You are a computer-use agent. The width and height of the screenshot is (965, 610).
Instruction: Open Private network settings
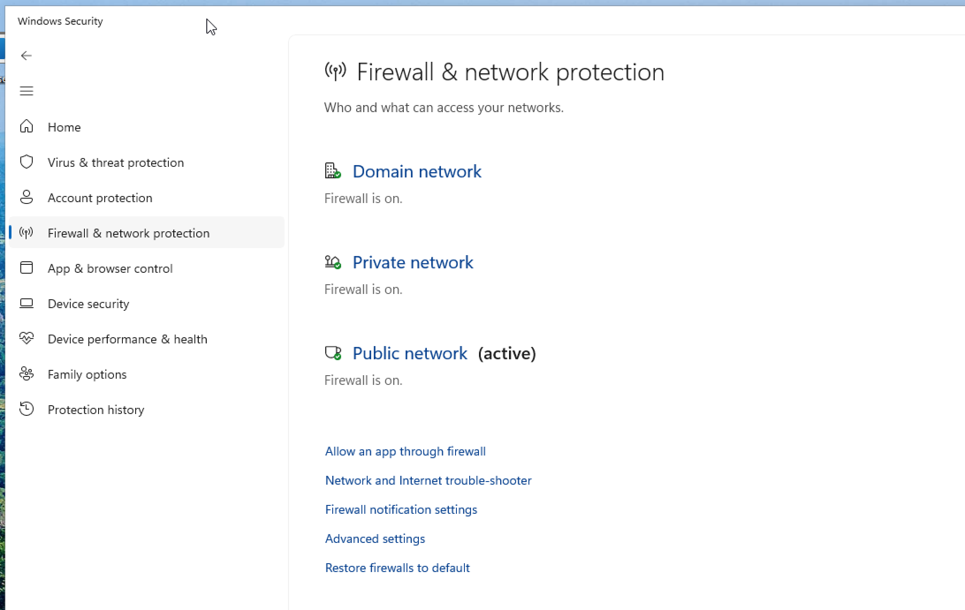413,262
